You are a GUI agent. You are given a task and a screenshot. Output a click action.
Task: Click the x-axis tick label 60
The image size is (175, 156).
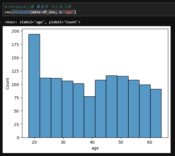[x=149, y=142]
